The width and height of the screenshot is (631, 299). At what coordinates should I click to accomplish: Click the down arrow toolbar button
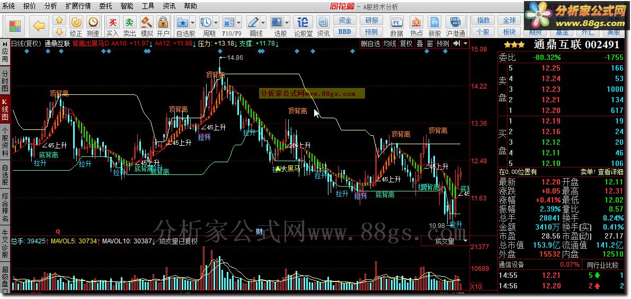[x=59, y=31]
